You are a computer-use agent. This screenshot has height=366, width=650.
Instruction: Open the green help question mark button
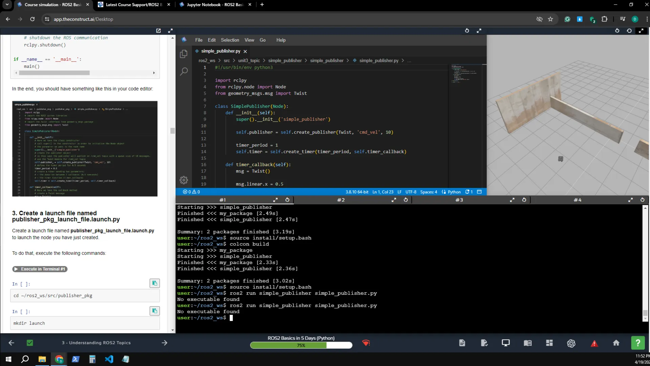pos(638,343)
